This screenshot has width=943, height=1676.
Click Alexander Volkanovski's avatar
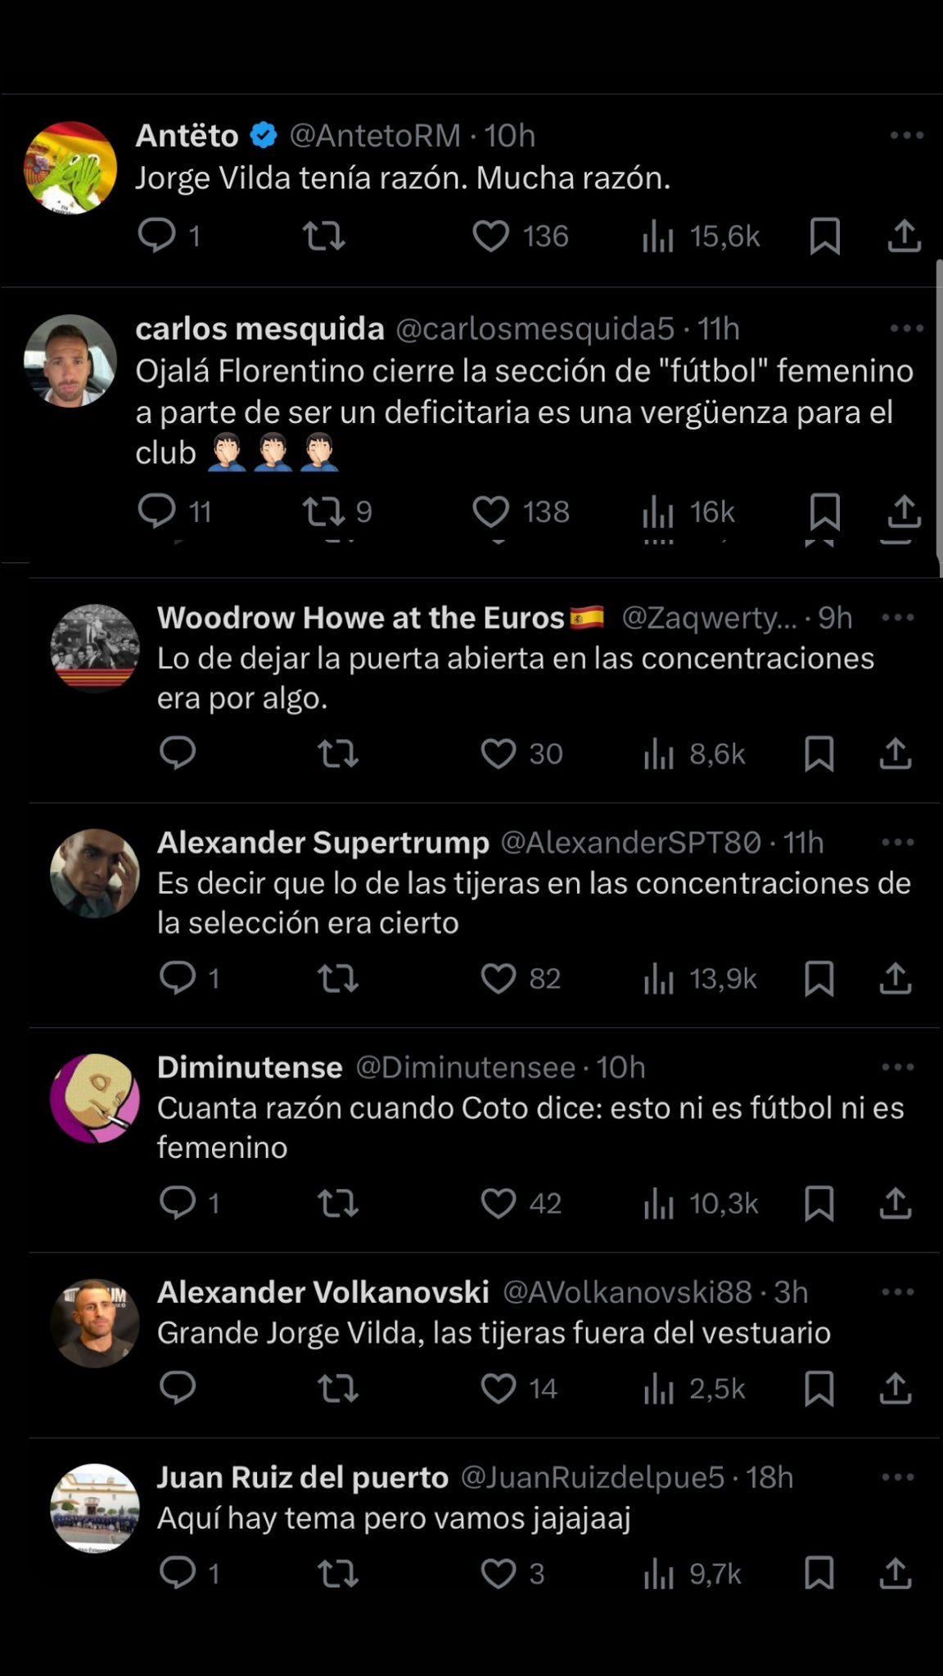coord(95,1322)
